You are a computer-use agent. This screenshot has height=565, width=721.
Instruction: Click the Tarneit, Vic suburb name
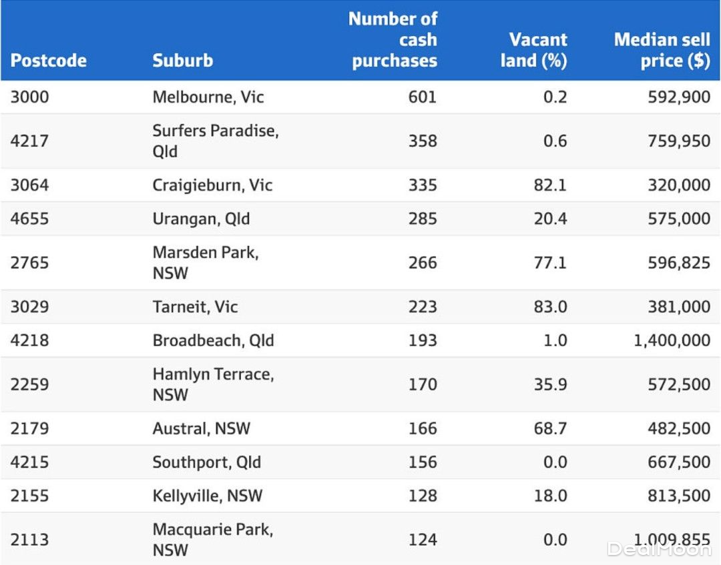click(195, 307)
